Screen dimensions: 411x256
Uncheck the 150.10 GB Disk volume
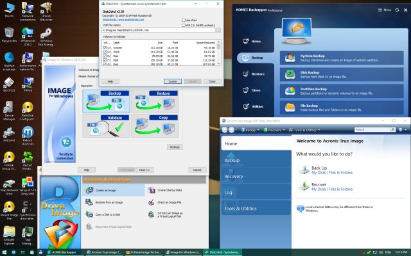click(x=105, y=60)
